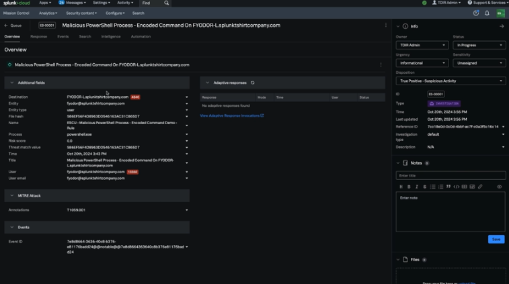Insert hyperlink in note

(x=480, y=187)
